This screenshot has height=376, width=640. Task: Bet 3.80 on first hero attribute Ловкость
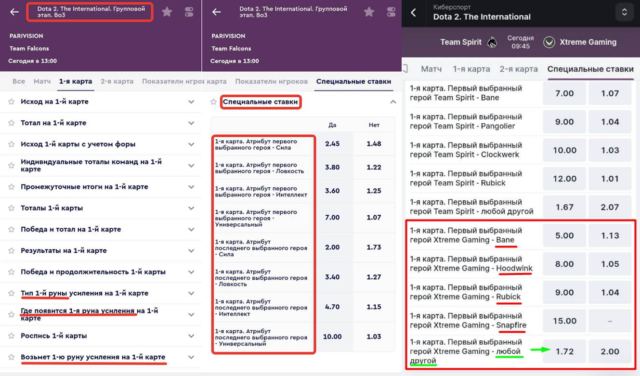click(332, 168)
